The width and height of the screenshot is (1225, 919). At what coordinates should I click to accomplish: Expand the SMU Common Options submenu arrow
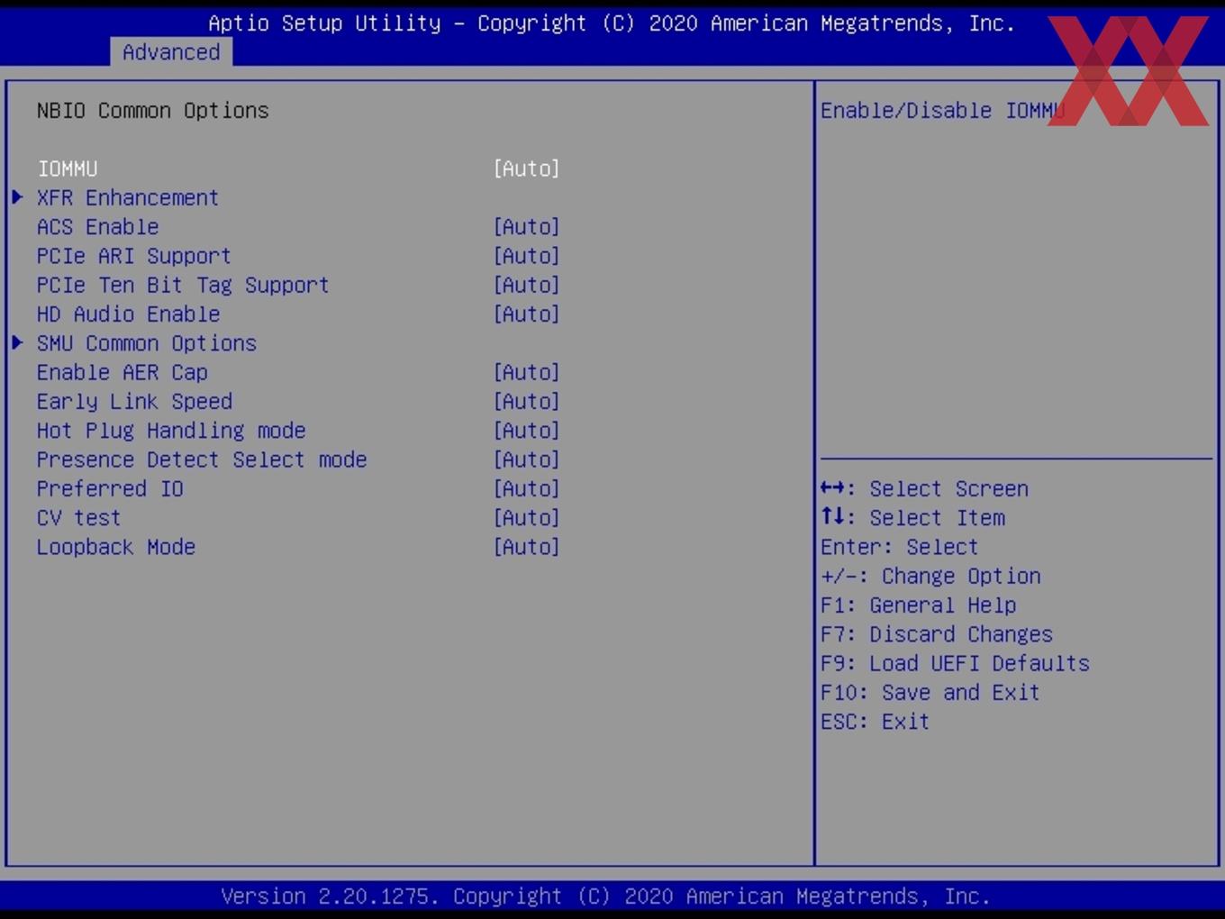[17, 343]
